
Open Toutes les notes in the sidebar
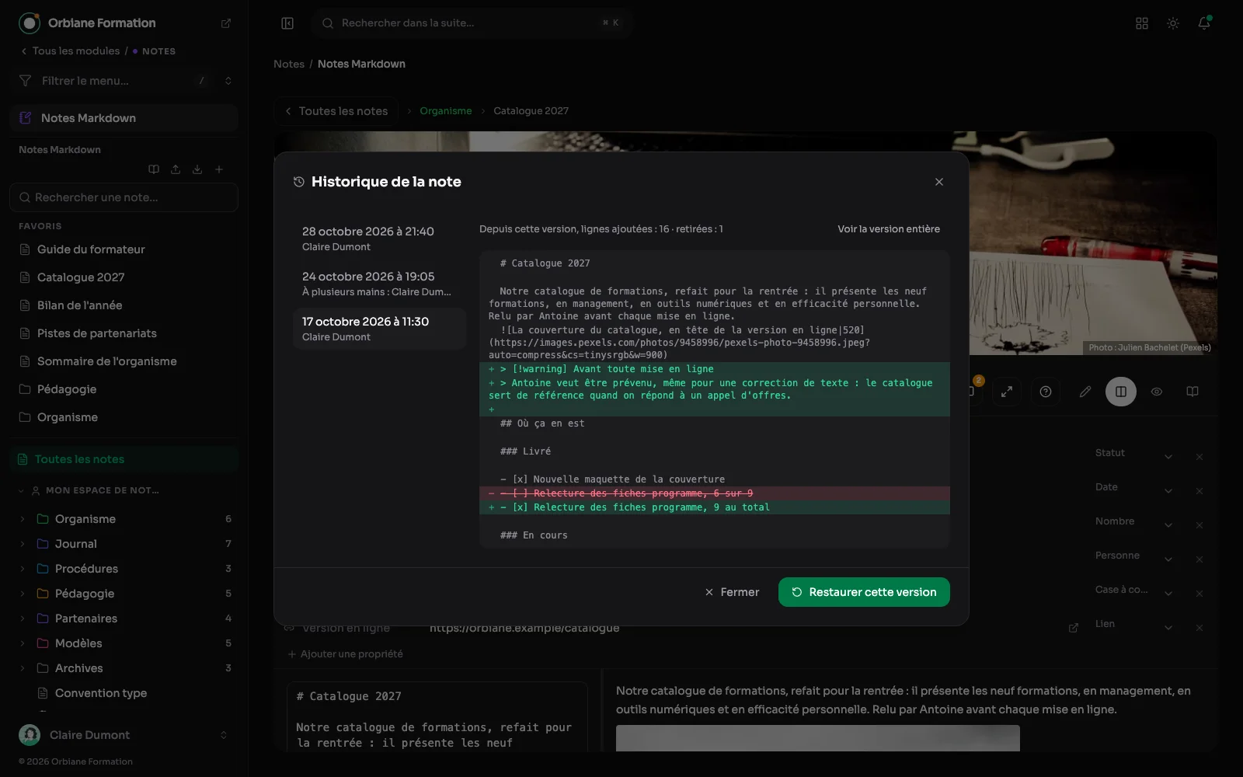pyautogui.click(x=124, y=459)
